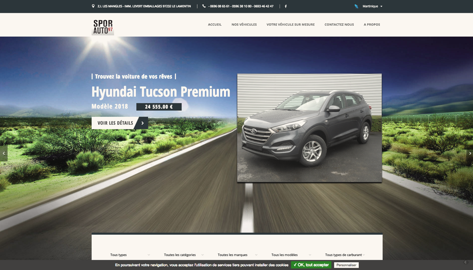Expand Tous les modèles dropdown
Viewport: 473px width, 270px height.
pyautogui.click(x=291, y=255)
